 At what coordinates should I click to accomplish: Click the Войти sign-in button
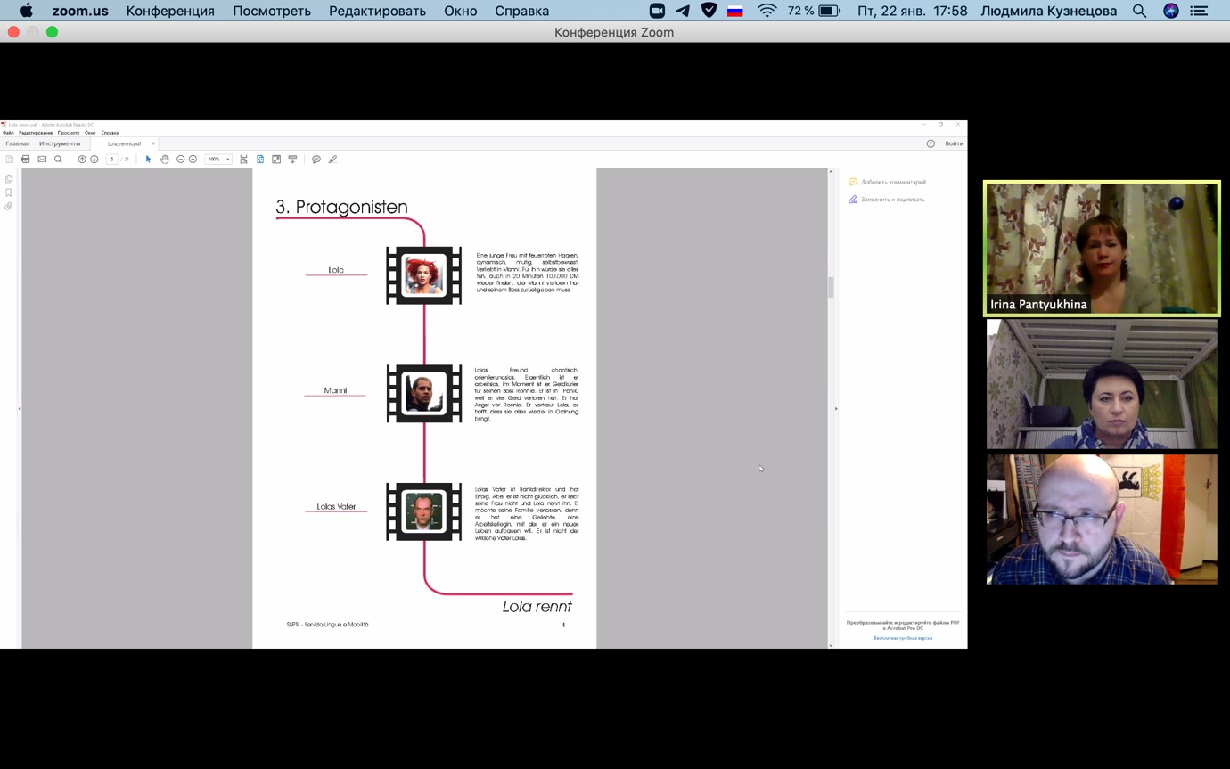(954, 143)
